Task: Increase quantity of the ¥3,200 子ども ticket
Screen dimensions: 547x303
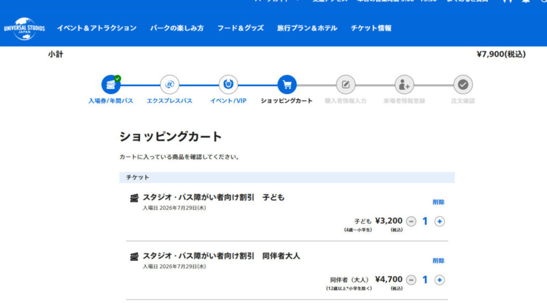Action: click(440, 221)
